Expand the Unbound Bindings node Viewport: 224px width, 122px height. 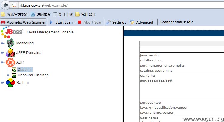coord(9,75)
